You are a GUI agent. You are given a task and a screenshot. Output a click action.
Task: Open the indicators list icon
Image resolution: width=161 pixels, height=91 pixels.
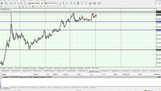pyautogui.click(x=90, y=3)
